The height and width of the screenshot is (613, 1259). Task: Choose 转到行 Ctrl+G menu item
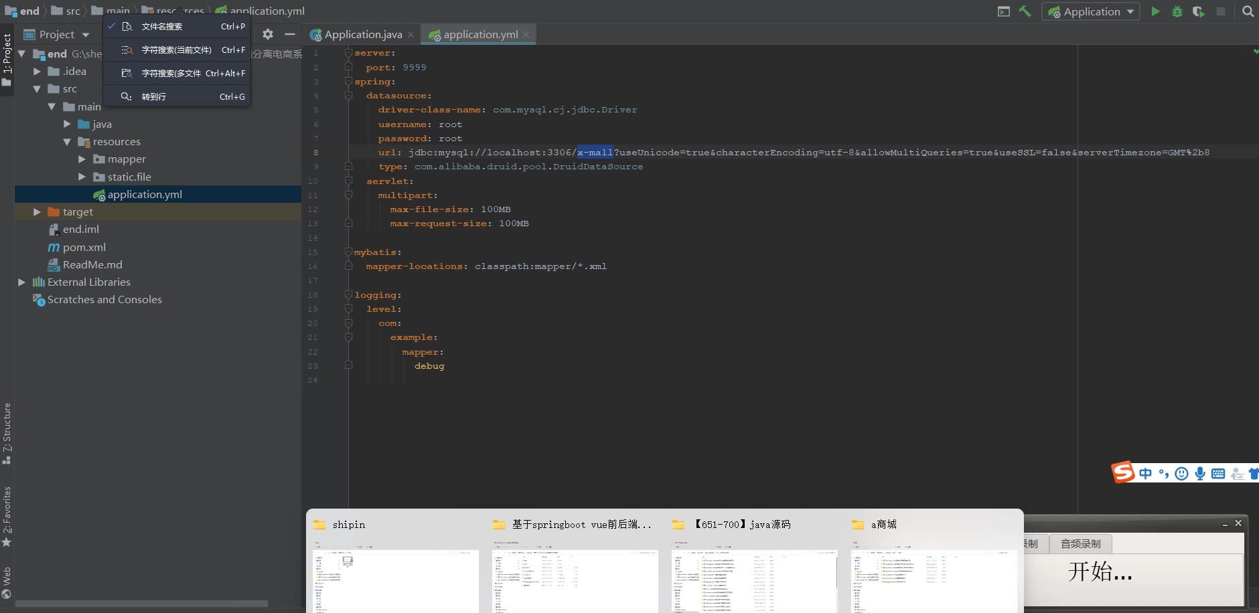[177, 97]
